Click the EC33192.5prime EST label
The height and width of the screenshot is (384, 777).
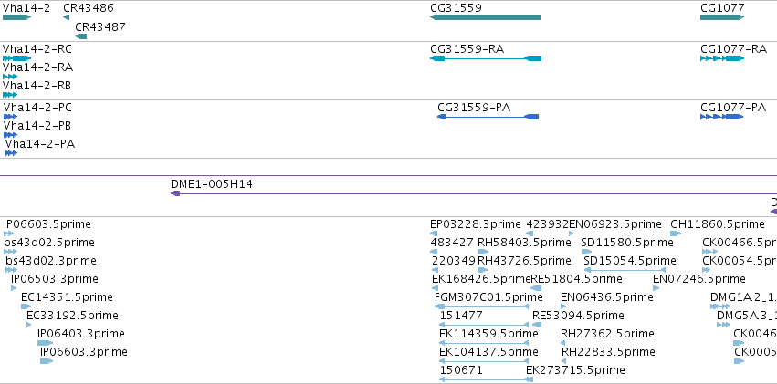click(x=72, y=316)
